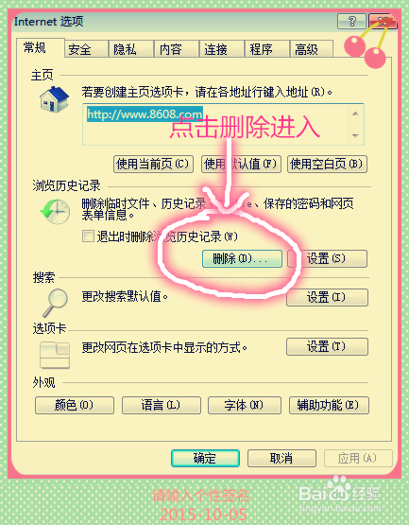The image size is (409, 525).
Task: Select the 高级 tab
Action: point(312,49)
